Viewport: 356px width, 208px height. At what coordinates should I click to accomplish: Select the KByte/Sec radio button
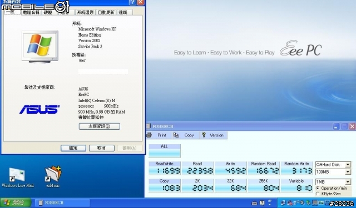[x=318, y=194]
